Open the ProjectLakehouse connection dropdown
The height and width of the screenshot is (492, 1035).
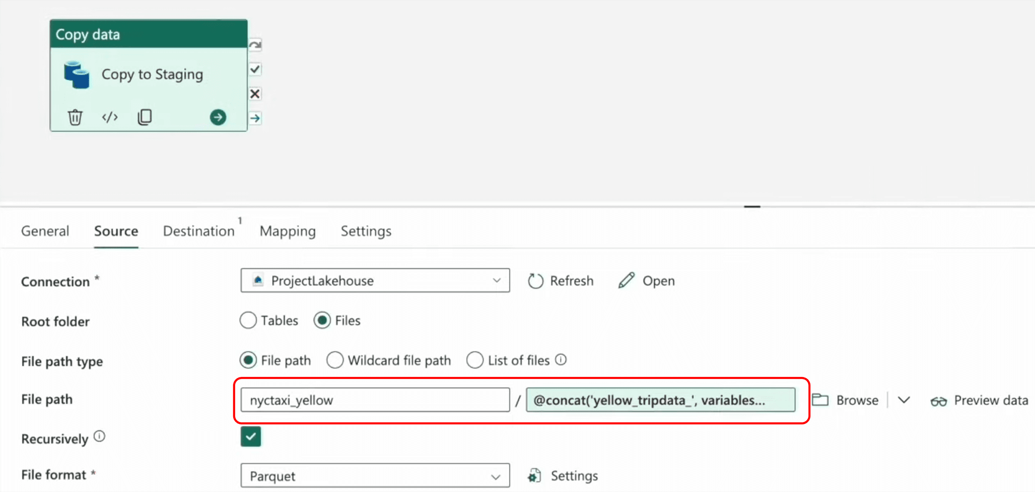375,281
